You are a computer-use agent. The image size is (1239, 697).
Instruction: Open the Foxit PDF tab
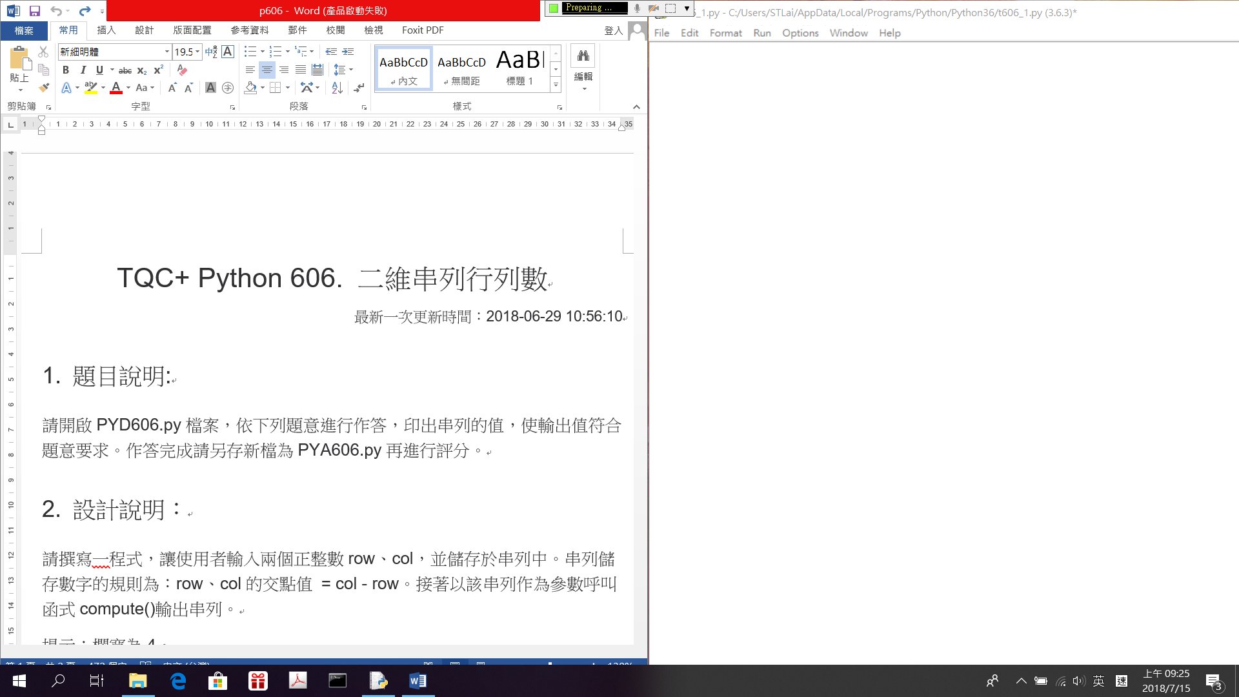pyautogui.click(x=423, y=30)
